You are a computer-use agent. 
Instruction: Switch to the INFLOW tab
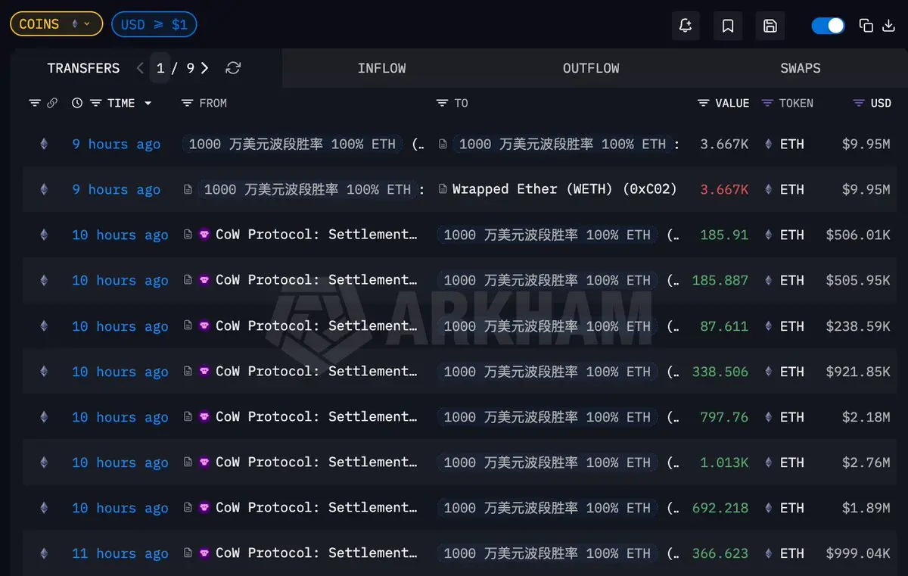pos(381,68)
